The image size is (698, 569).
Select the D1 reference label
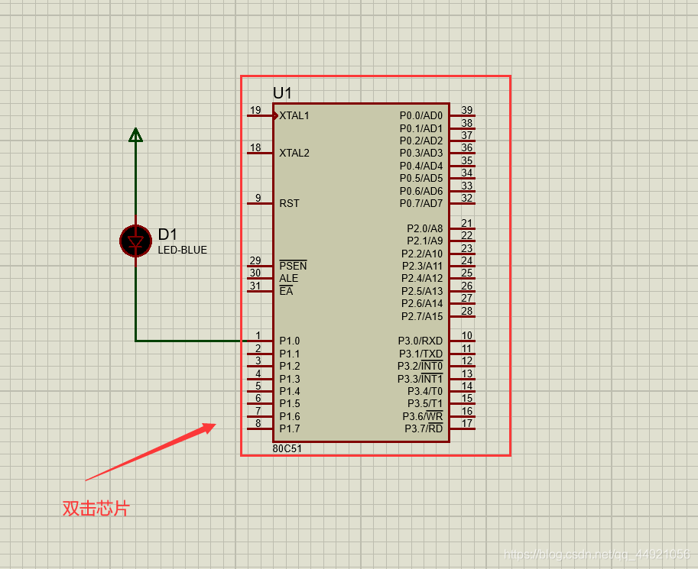tap(167, 234)
